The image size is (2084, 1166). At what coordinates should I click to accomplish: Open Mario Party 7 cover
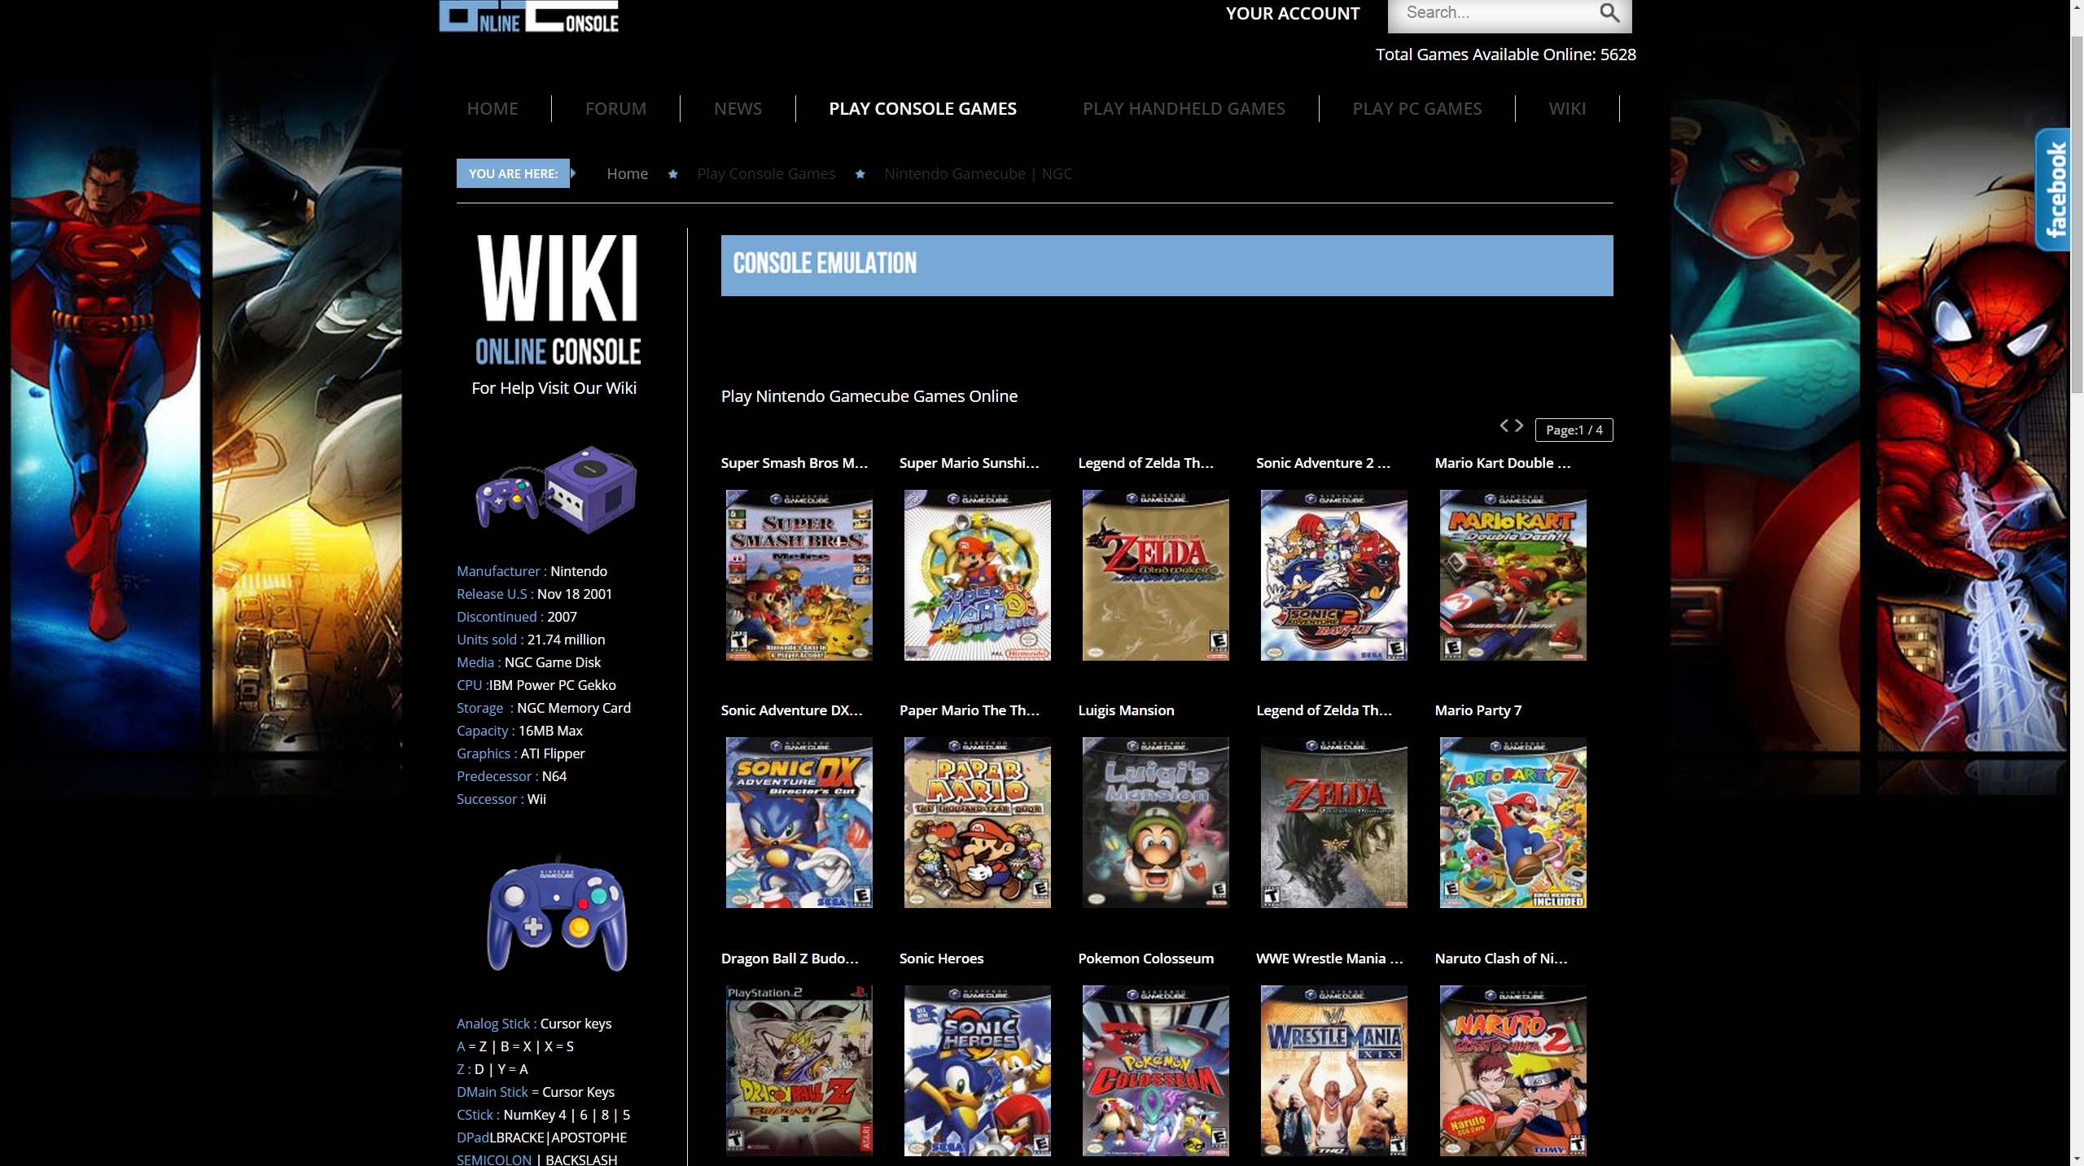coord(1513,823)
